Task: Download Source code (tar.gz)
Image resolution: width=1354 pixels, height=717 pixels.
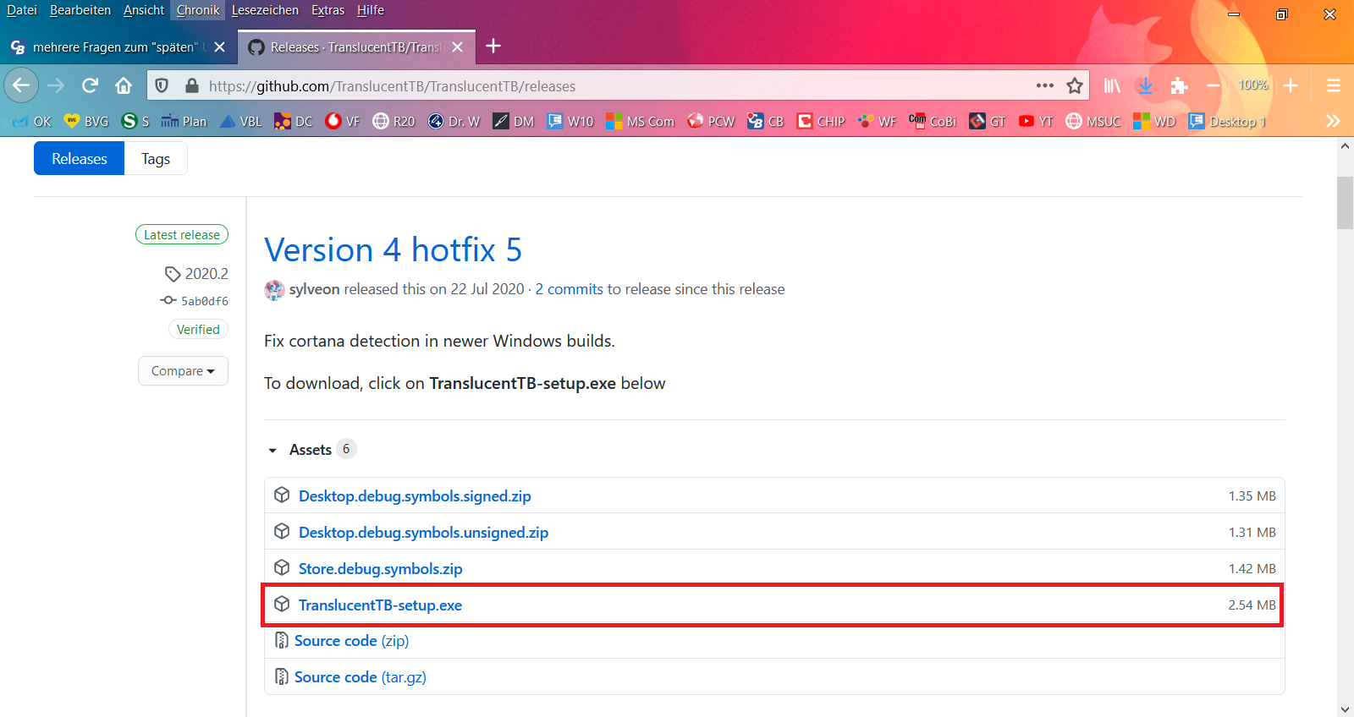Action: click(x=361, y=677)
